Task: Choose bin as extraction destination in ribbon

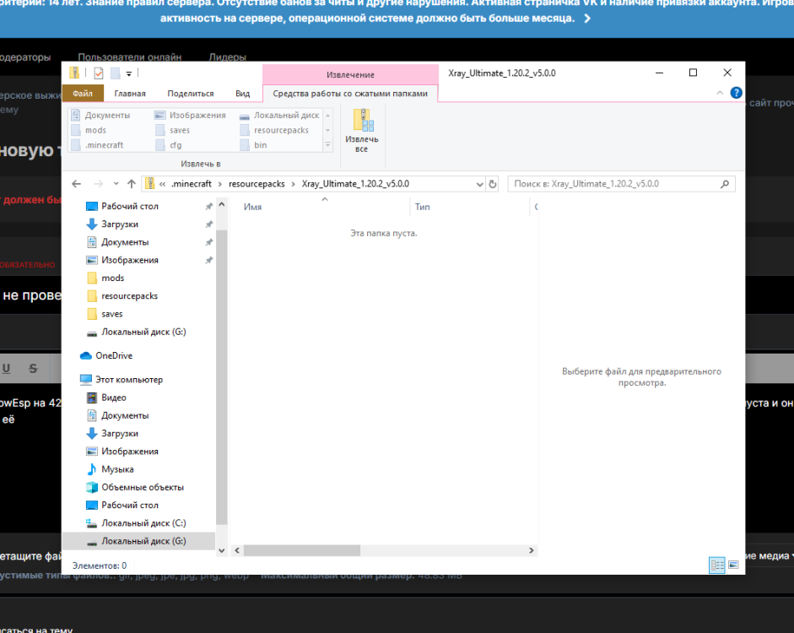Action: (x=254, y=145)
